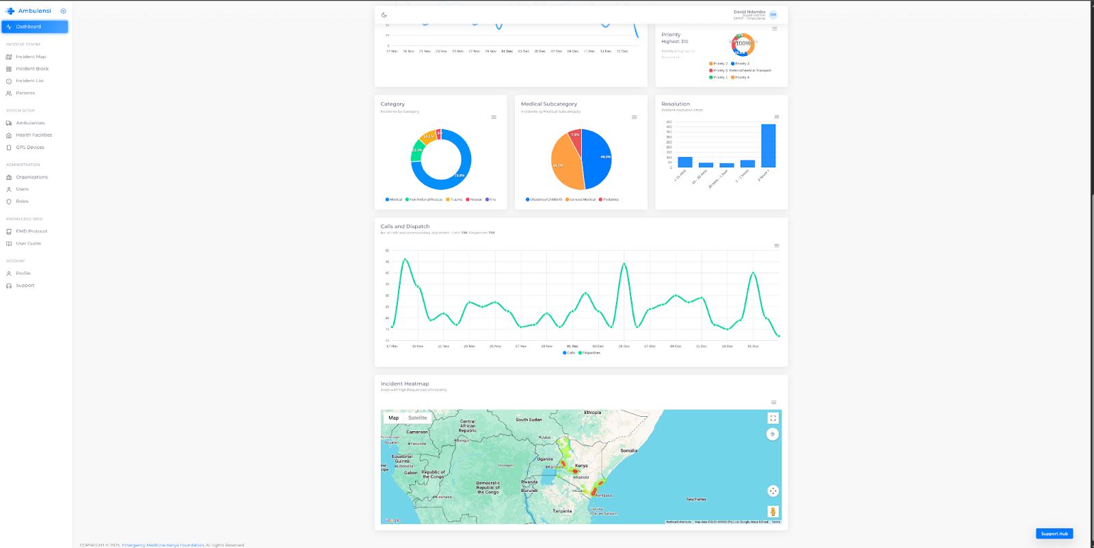Click the sidebar pin toggle beside Ambulensi logo
This screenshot has width=1094, height=548.
[64, 11]
